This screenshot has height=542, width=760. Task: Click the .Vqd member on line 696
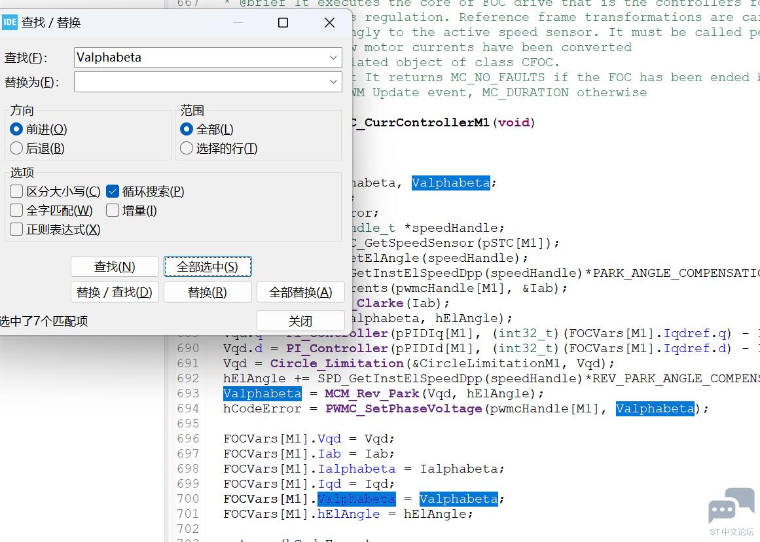pyautogui.click(x=329, y=439)
